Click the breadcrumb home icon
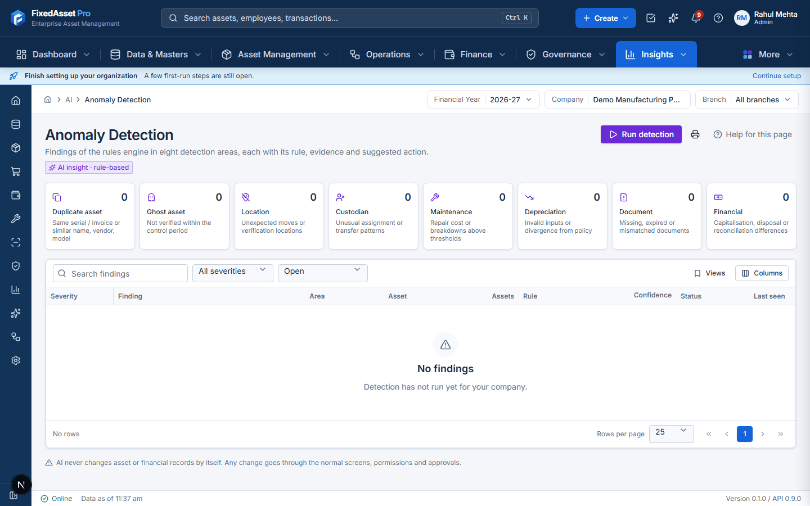The height and width of the screenshot is (506, 810). pyautogui.click(x=48, y=100)
